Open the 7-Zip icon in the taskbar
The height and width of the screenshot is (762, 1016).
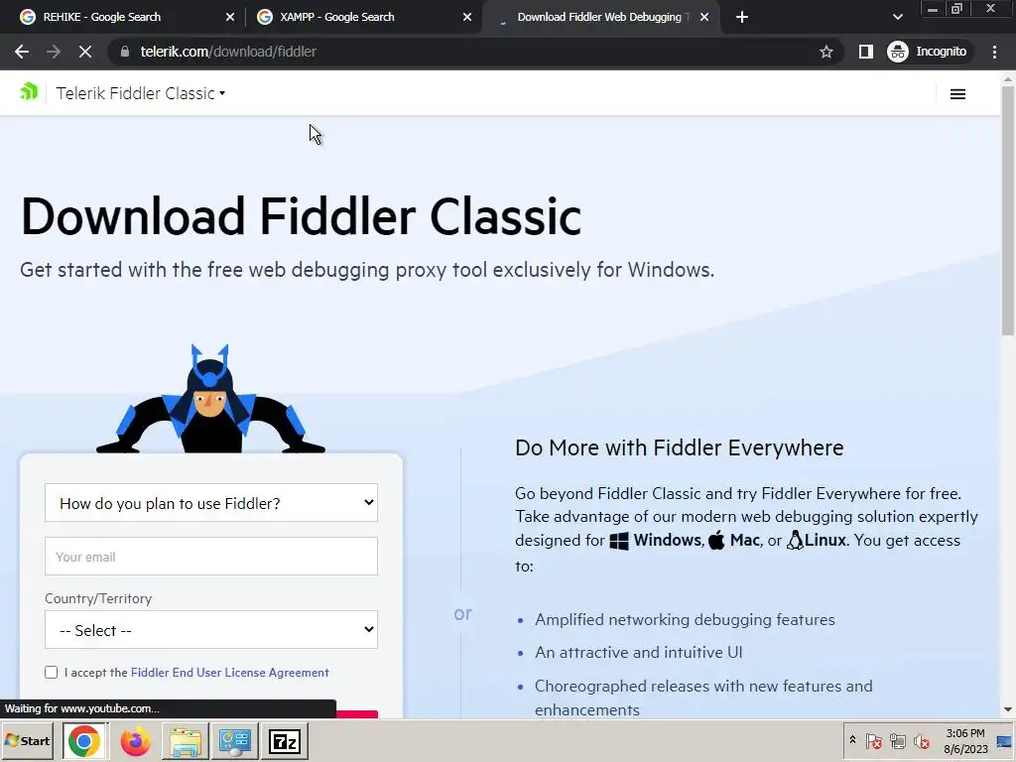click(285, 740)
